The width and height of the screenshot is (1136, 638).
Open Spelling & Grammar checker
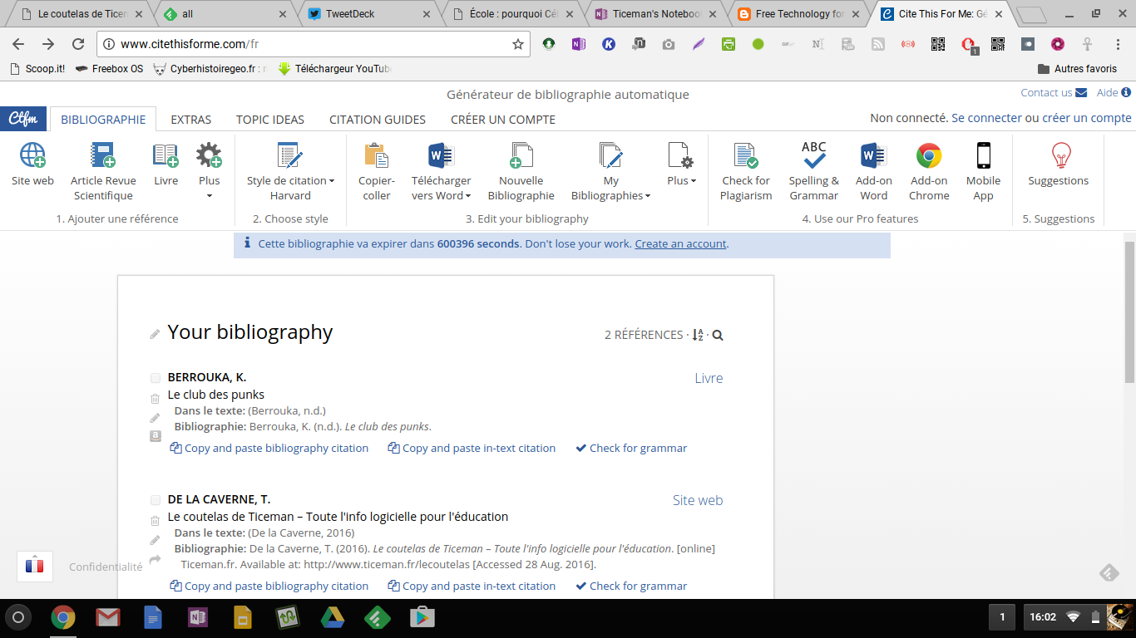point(813,172)
